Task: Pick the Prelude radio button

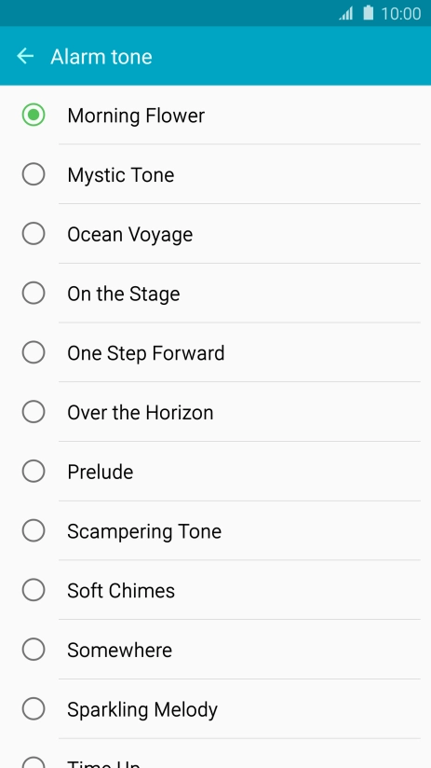Action: 34,472
